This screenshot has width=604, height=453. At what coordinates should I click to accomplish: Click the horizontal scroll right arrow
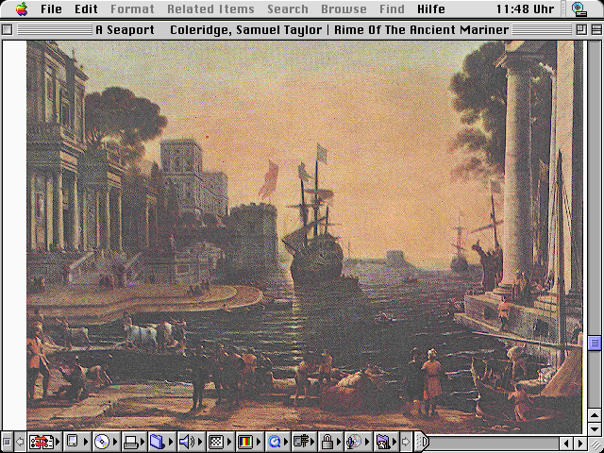click(580, 443)
